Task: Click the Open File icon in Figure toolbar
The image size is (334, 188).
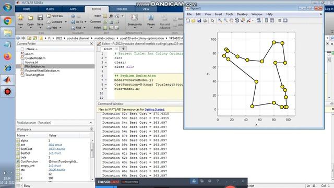Action: [x=194, y=20]
